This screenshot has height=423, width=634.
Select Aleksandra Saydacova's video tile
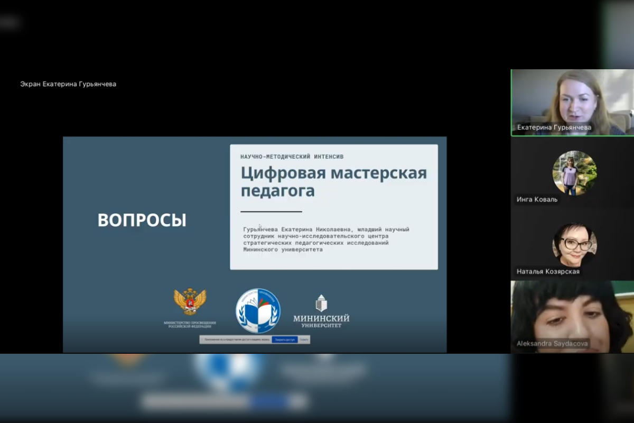coord(572,316)
